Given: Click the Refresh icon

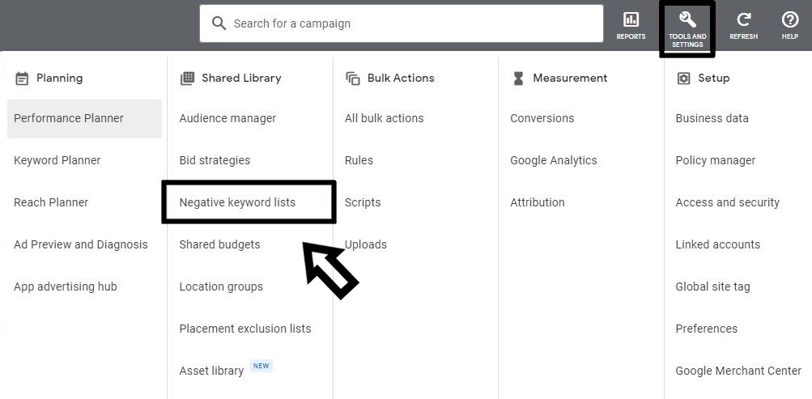Looking at the screenshot, I should pos(743,20).
